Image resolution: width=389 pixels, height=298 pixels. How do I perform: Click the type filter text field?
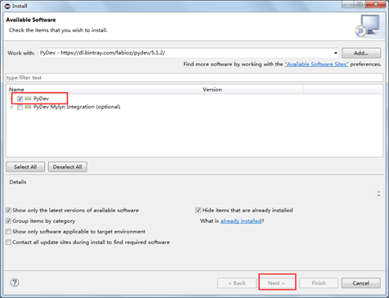coord(194,78)
